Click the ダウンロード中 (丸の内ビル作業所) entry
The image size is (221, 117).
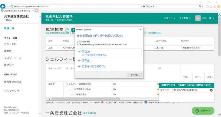pyautogui.click(x=178, y=90)
